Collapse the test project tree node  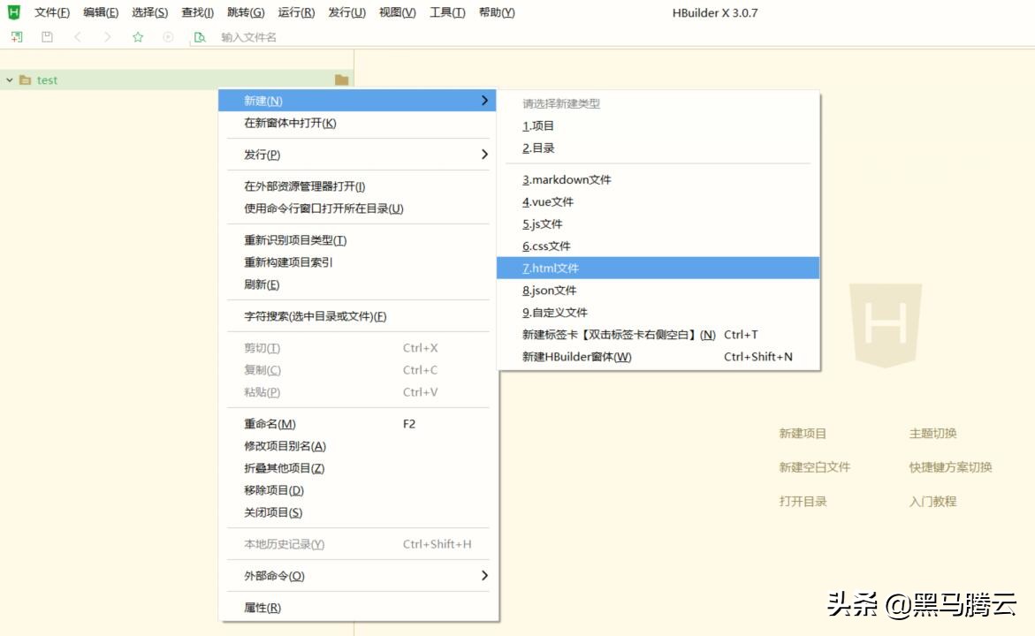pos(10,80)
